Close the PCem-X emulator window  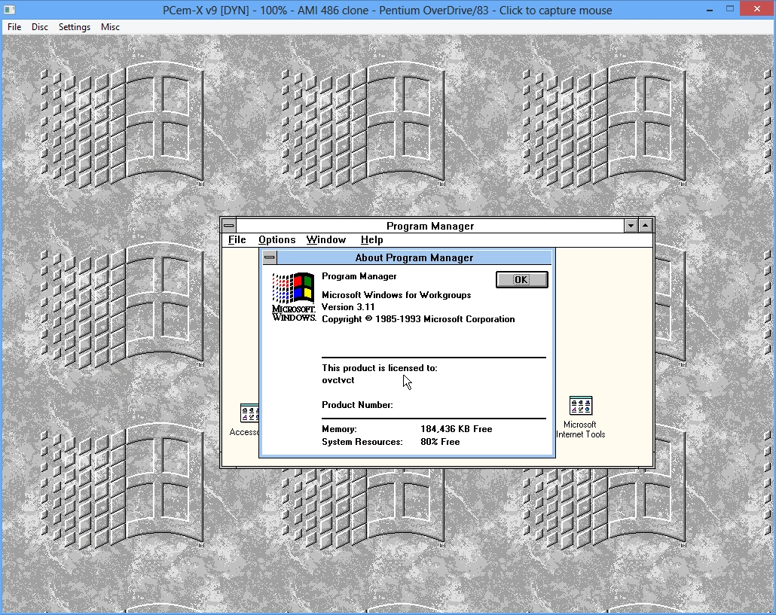[756, 8]
